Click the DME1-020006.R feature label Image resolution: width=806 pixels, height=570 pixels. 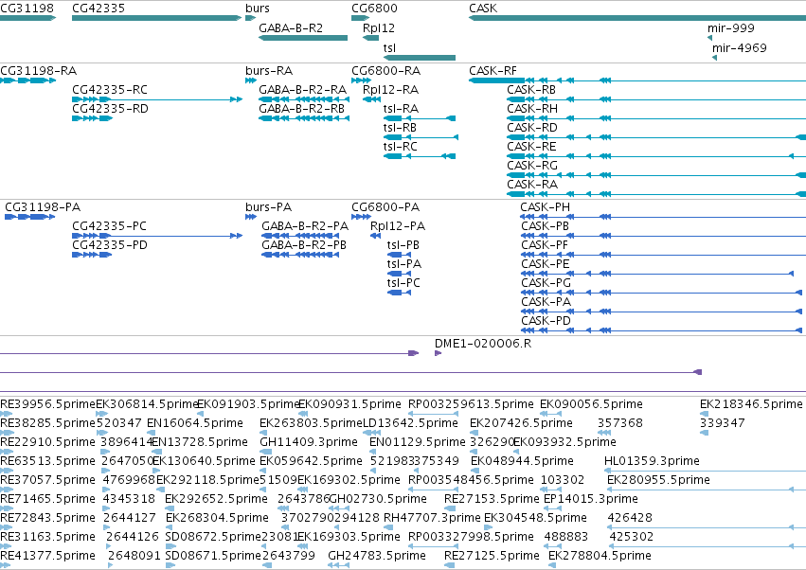coord(483,344)
